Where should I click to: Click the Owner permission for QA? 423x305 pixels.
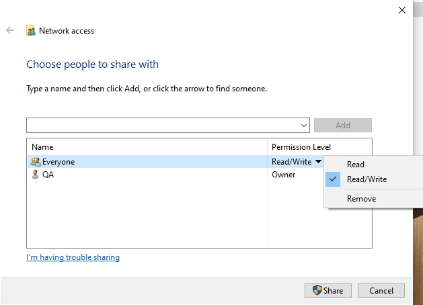[283, 174]
